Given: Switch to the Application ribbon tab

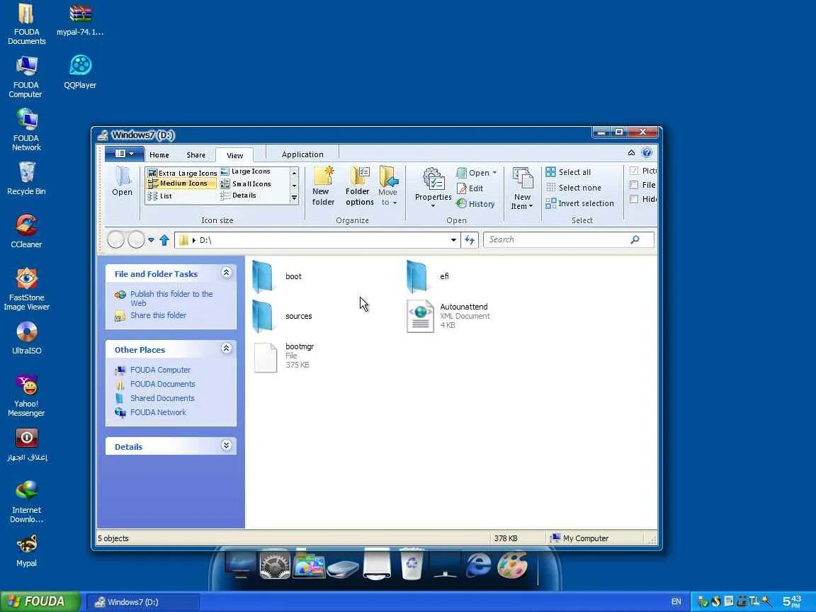Looking at the screenshot, I should (302, 154).
